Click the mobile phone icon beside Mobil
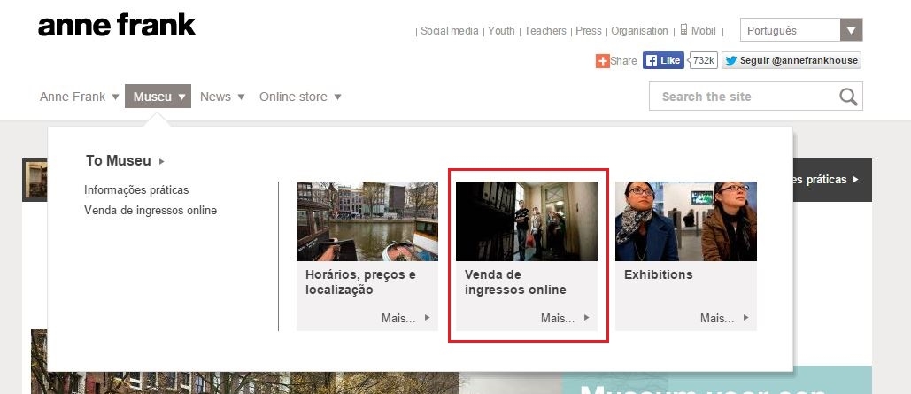The width and height of the screenshot is (911, 394). tap(683, 29)
